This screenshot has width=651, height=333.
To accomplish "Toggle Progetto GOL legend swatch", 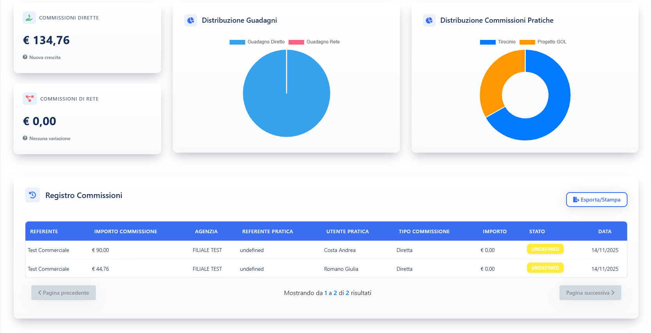I will (527, 42).
